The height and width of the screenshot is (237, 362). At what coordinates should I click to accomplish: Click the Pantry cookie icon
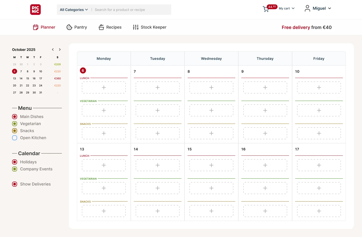pos(69,27)
